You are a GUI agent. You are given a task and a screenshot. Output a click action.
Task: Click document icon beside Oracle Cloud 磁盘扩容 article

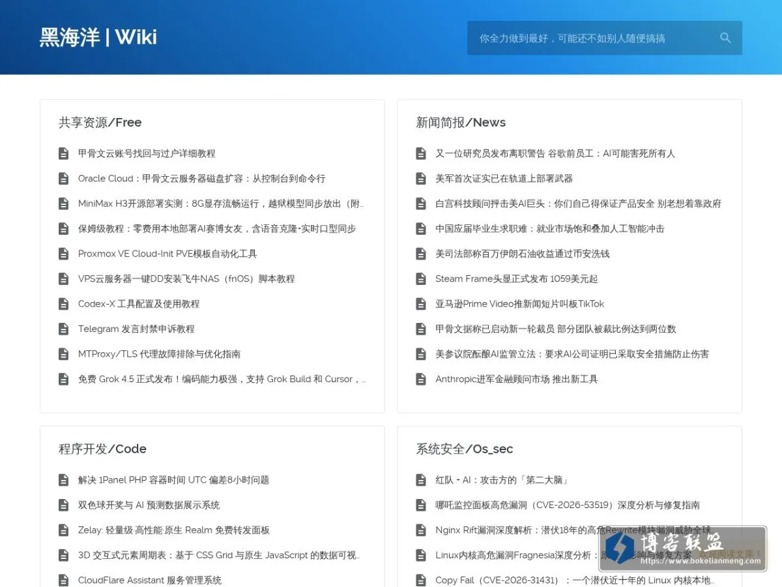click(64, 179)
